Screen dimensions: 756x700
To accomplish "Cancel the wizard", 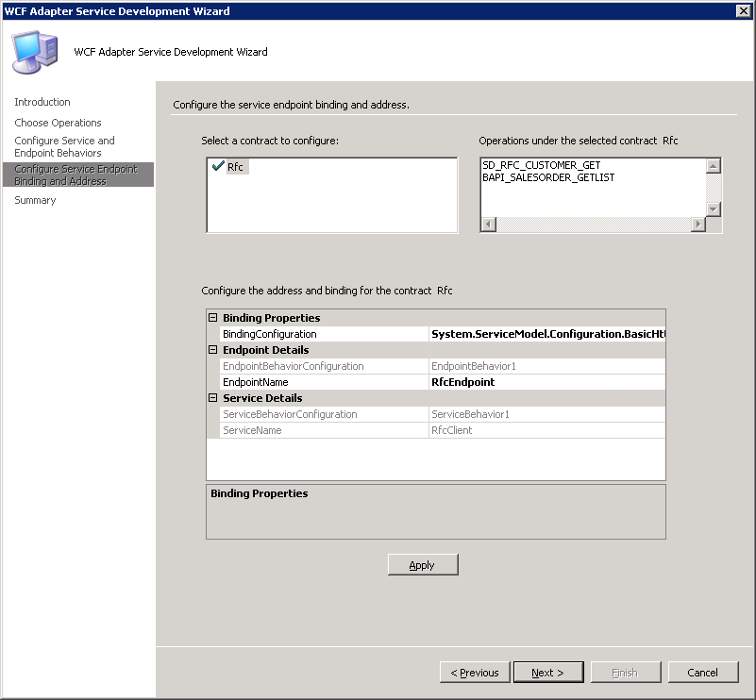I will [x=703, y=672].
